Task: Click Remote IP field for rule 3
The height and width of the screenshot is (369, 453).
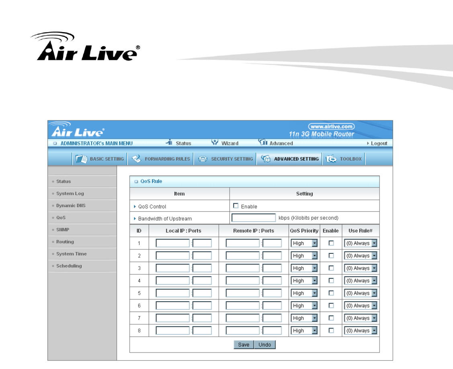Action: [242, 268]
